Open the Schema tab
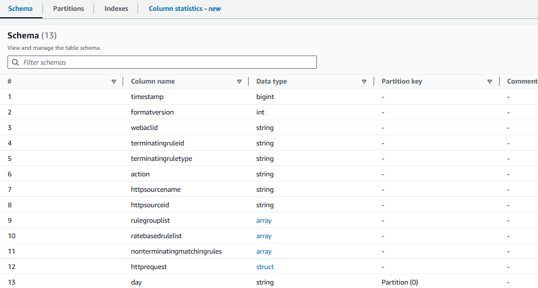Viewport: 538px width, 288px height. click(x=20, y=9)
